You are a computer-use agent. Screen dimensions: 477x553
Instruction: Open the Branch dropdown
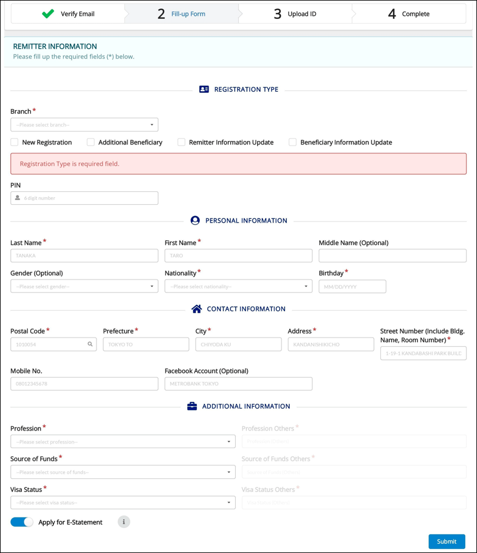[84, 124]
